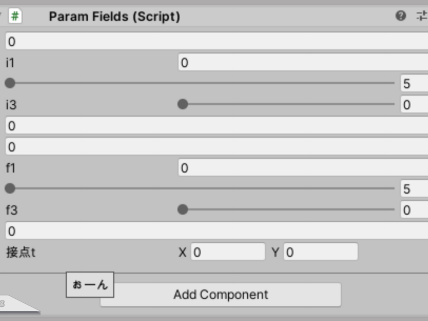Screen dimensions: 428x321
Task: Click the value box showing 5 above i3
Action: point(414,84)
